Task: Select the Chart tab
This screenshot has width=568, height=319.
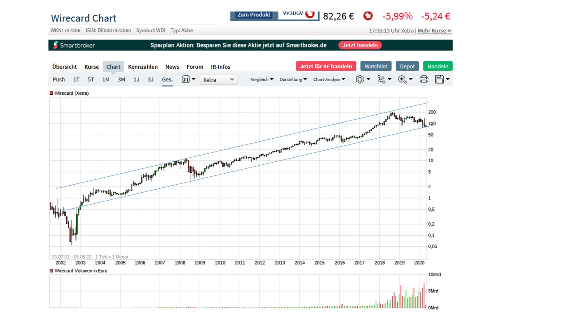Action: point(113,67)
